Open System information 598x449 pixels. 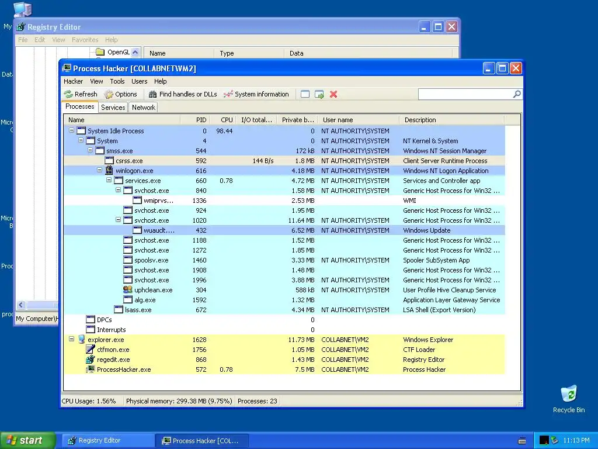(256, 94)
